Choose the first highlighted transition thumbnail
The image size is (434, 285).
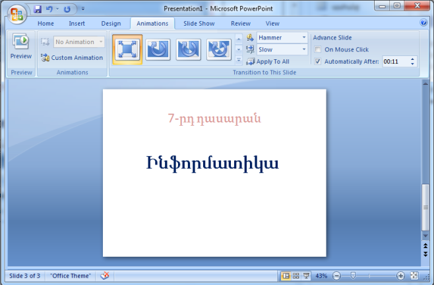(x=127, y=49)
